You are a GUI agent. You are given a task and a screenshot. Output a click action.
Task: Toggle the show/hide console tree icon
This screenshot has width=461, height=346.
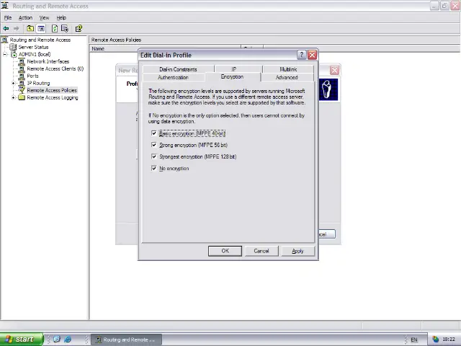click(x=41, y=29)
